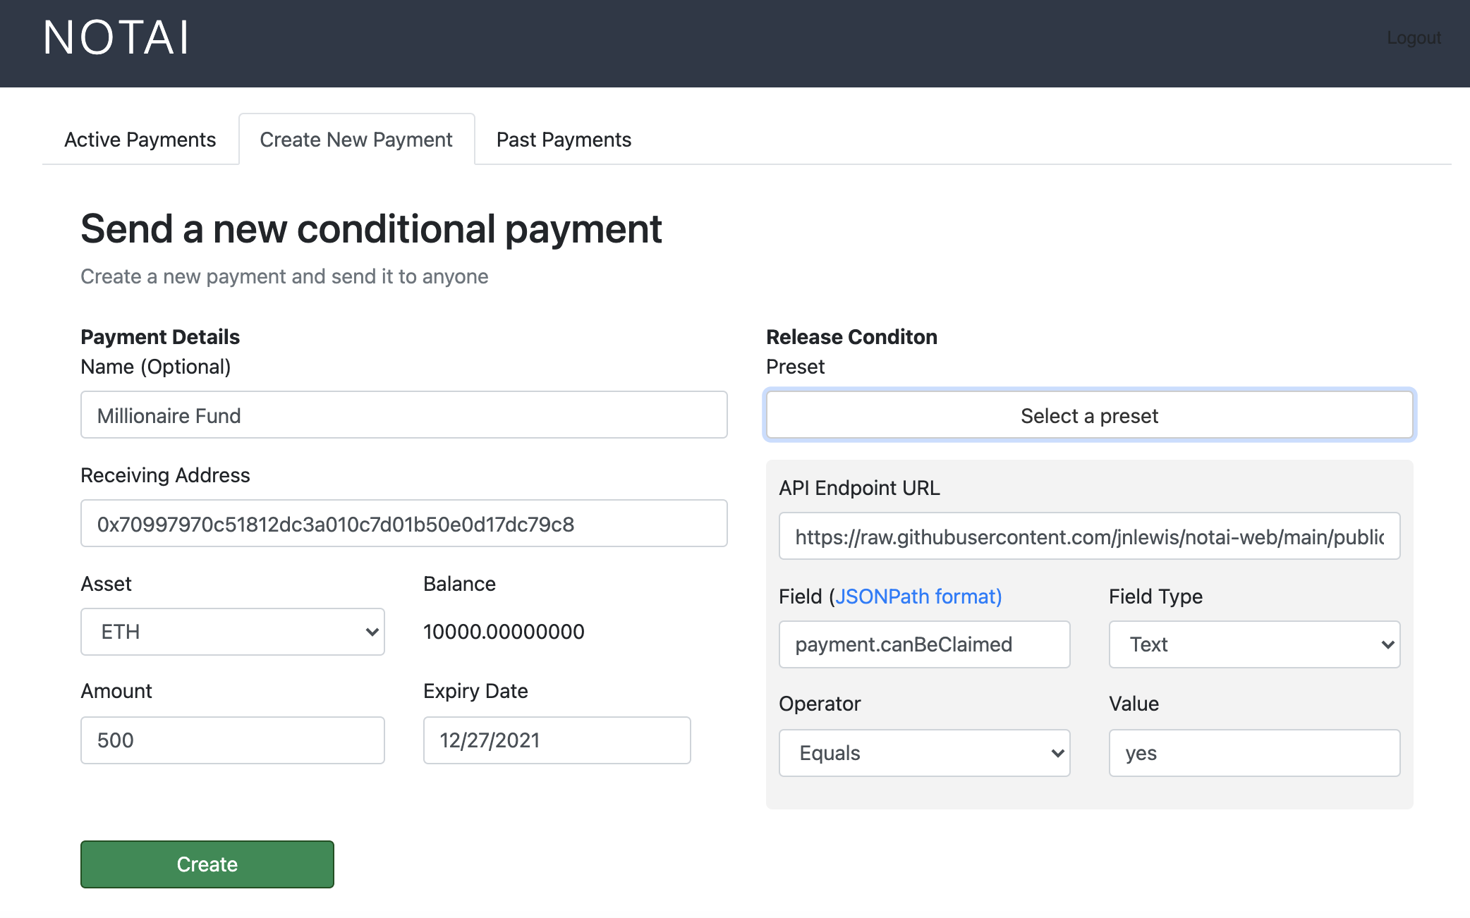The width and height of the screenshot is (1470, 918).
Task: Expand the Field Type dropdown
Action: click(1253, 644)
